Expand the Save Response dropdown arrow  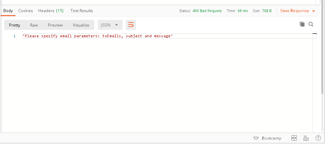(x=314, y=11)
